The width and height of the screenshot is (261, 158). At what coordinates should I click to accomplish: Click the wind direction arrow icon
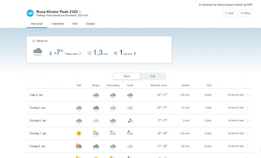pos(135,54)
